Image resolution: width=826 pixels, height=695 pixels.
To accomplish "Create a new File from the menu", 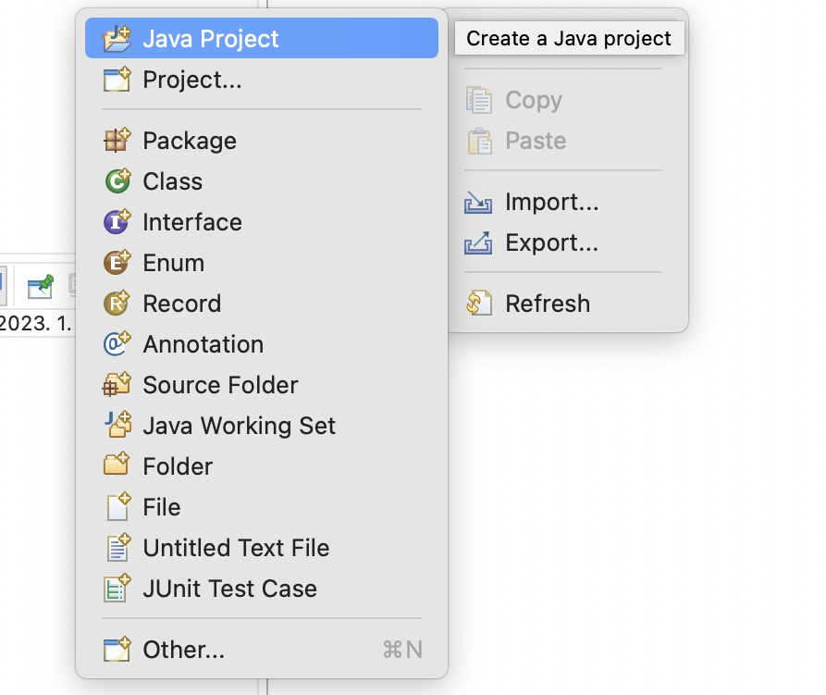I will [x=162, y=507].
